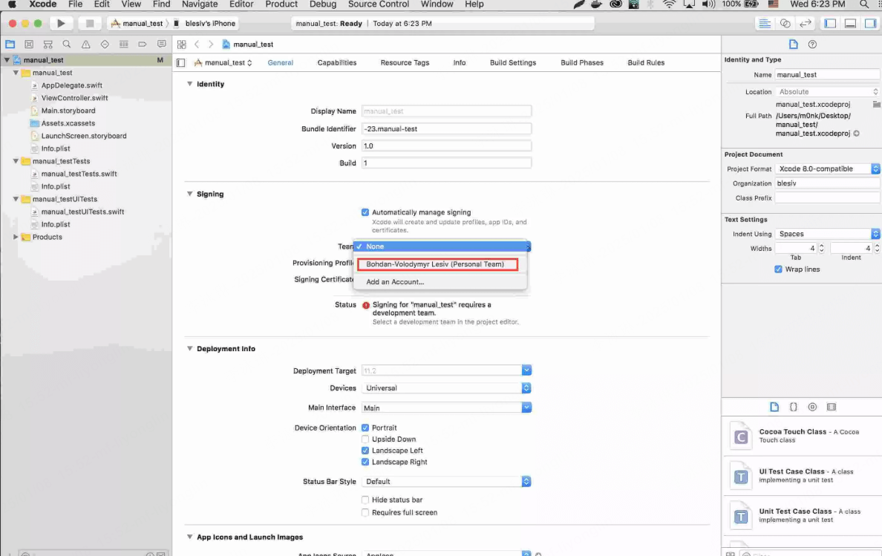Enable the Hide status bar checkbox

[365, 500]
